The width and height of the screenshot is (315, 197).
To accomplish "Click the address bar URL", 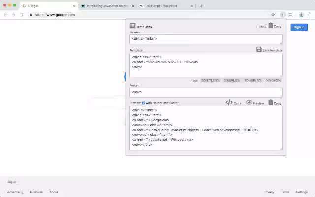I will pos(55,15).
